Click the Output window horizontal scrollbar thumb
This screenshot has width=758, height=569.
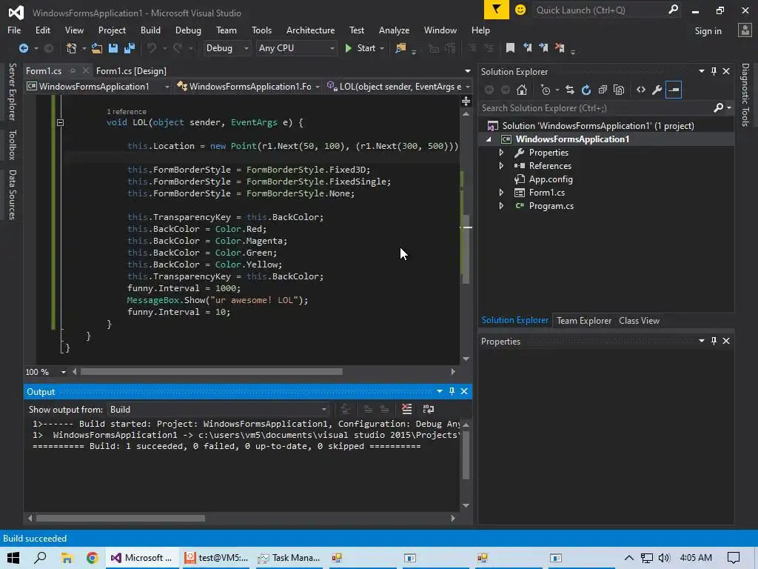121,518
